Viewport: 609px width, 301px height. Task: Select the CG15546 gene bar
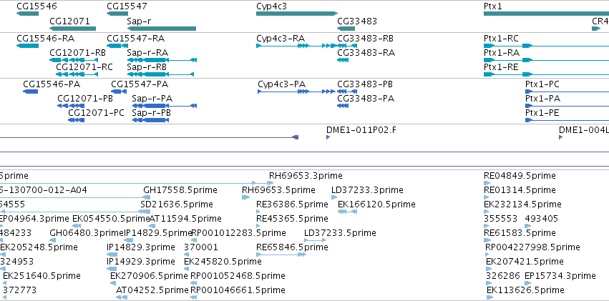[x=28, y=14]
